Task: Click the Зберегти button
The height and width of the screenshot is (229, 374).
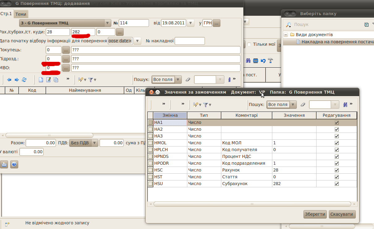Action: 315,214
